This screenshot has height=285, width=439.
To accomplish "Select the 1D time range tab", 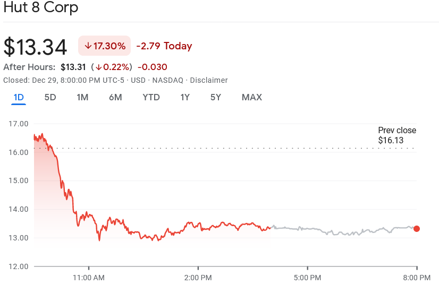I will click(19, 97).
